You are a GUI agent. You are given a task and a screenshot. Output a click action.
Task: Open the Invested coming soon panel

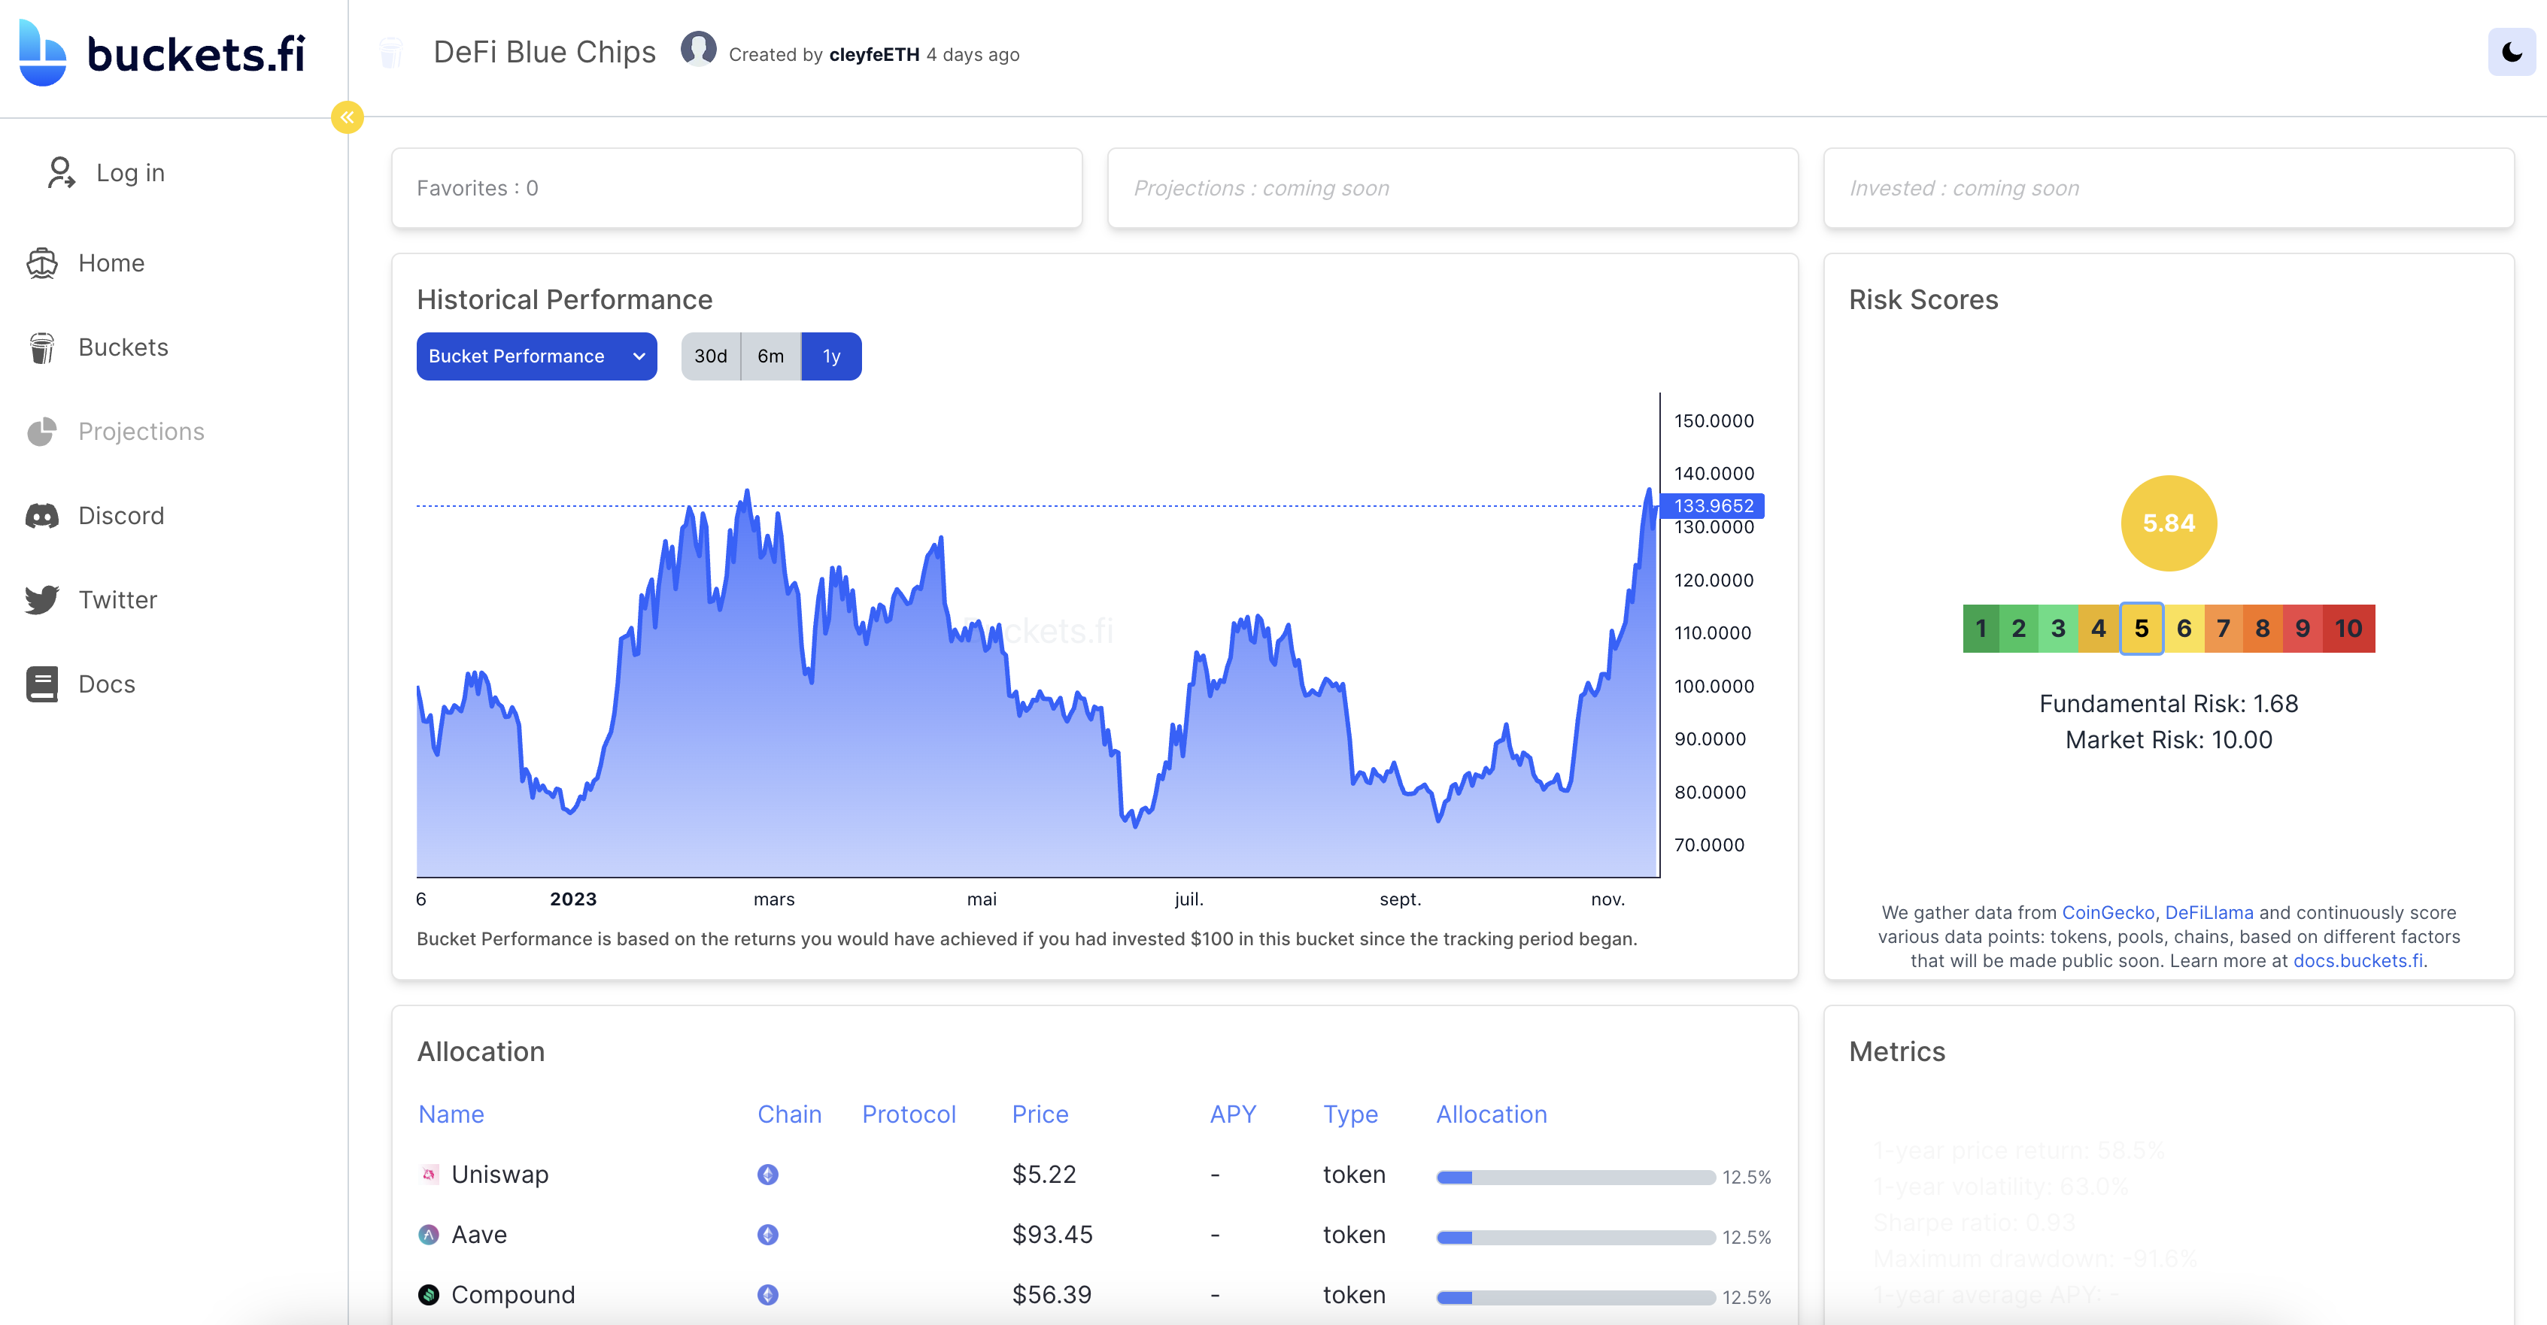point(2169,188)
